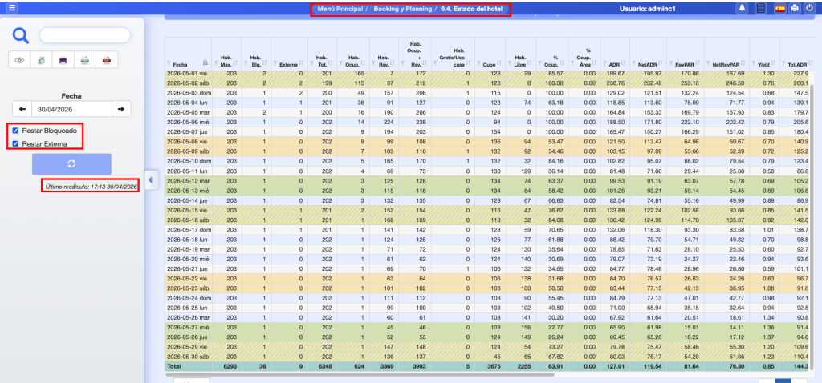The width and height of the screenshot is (822, 383).
Task: Click the blue refresh recalculation button
Action: (x=71, y=163)
